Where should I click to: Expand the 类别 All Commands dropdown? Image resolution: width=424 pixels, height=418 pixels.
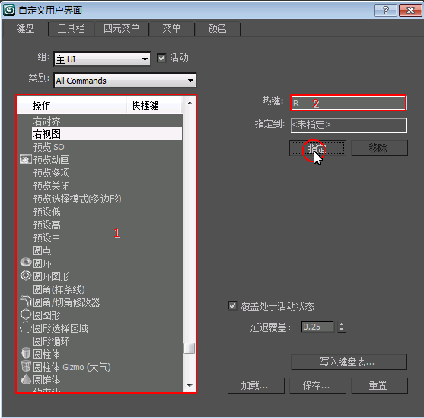125,81
